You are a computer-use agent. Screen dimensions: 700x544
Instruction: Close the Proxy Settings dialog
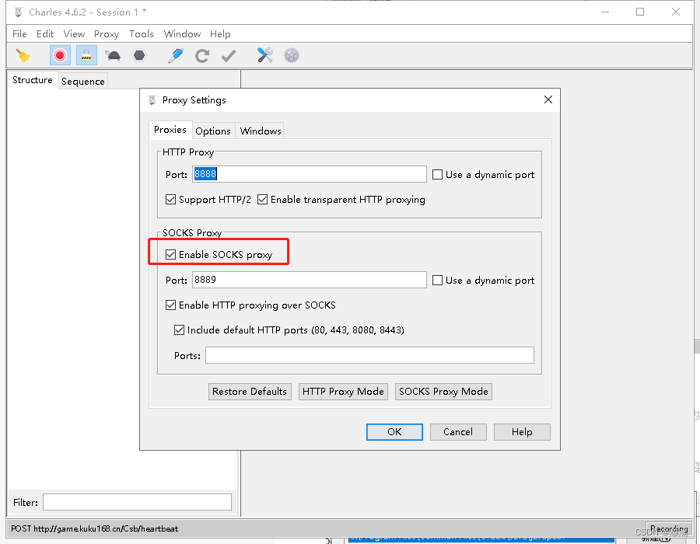click(548, 100)
